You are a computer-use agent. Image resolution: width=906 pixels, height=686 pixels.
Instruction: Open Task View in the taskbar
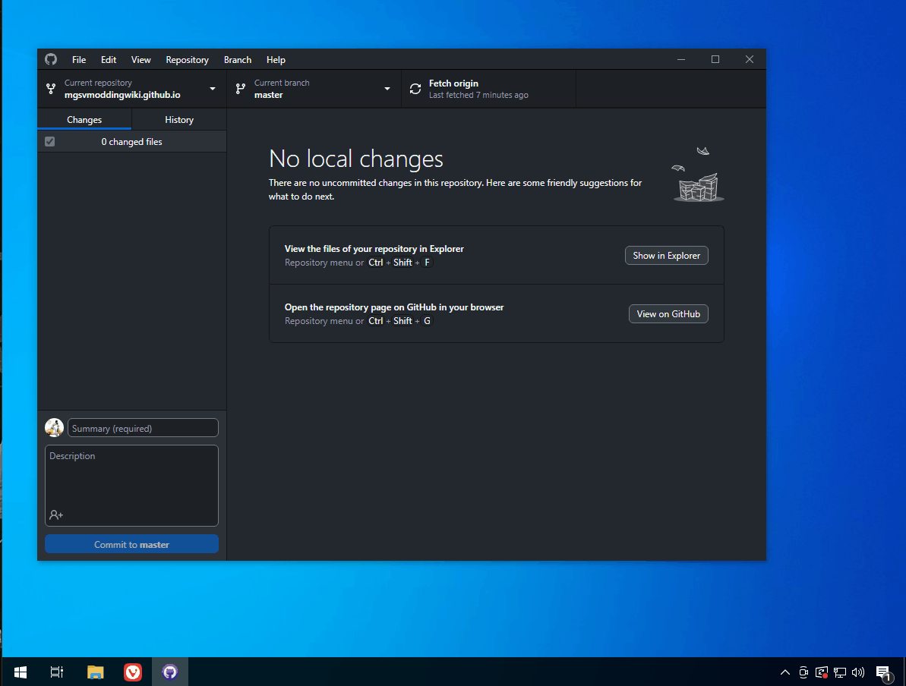point(57,672)
